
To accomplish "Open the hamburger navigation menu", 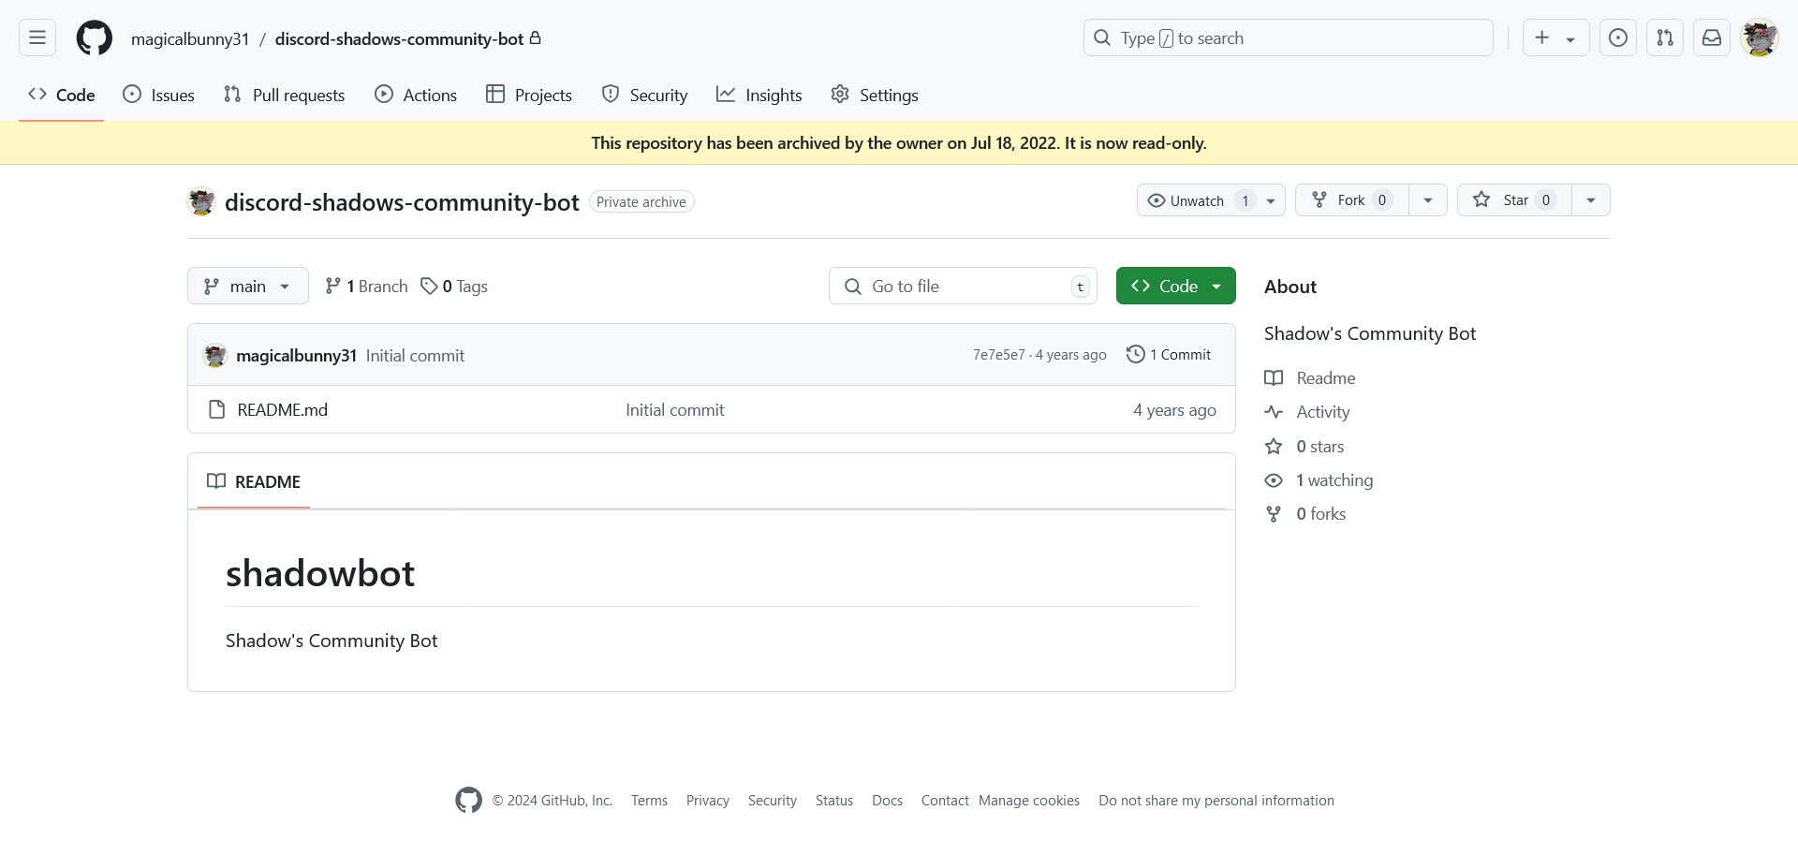I will [37, 37].
